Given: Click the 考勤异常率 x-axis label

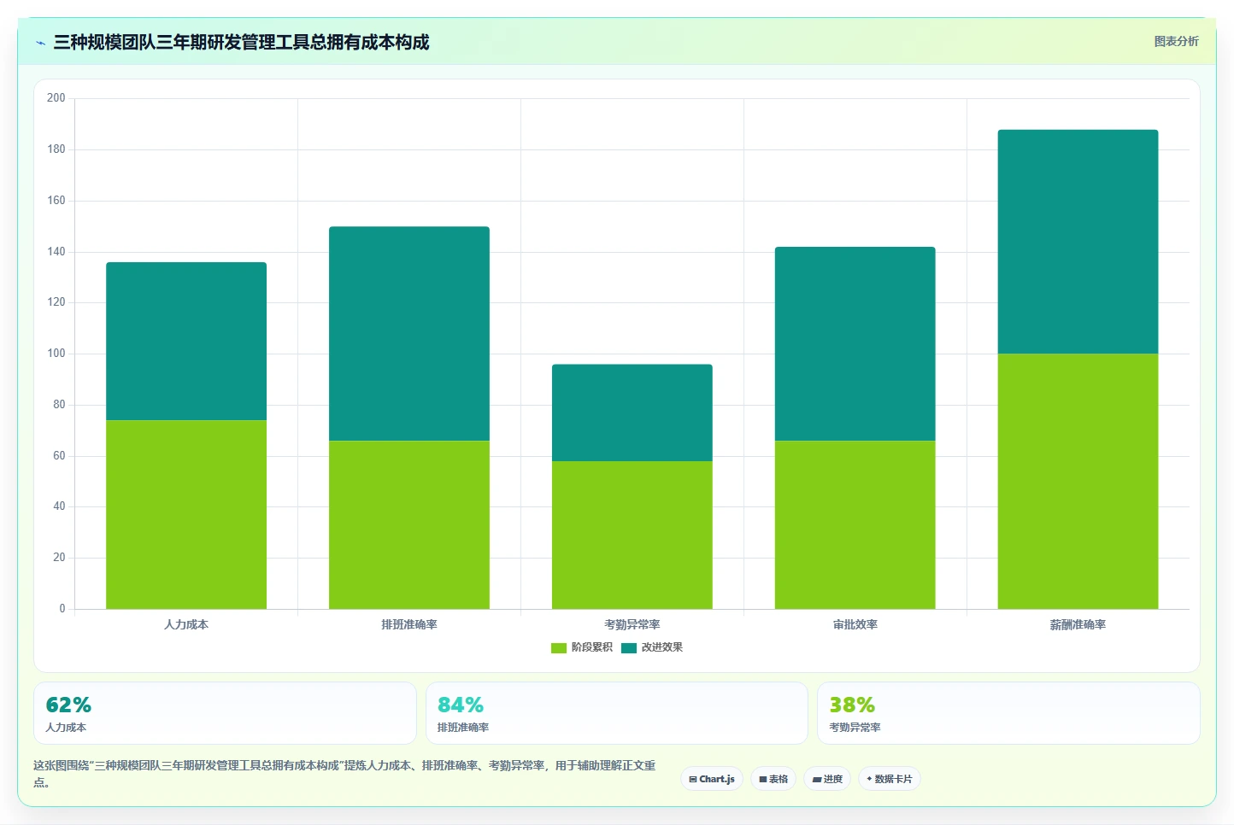Looking at the screenshot, I should coord(632,625).
